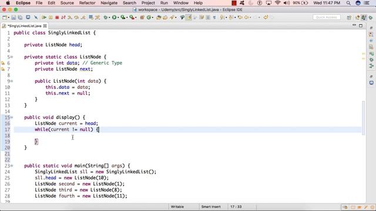Open the Coverage configurations dropdown arrow
The image size is (376, 211).
pyautogui.click(x=127, y=18)
